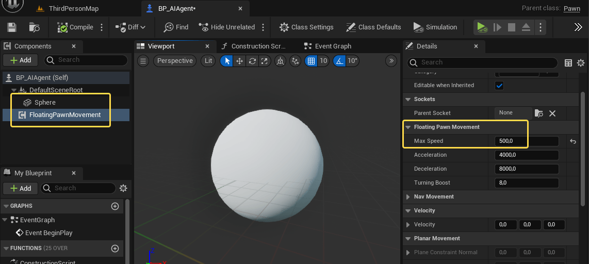Expand the toolbar overflow double-chevron
Image resolution: width=589 pixels, height=264 pixels.
pyautogui.click(x=578, y=27)
